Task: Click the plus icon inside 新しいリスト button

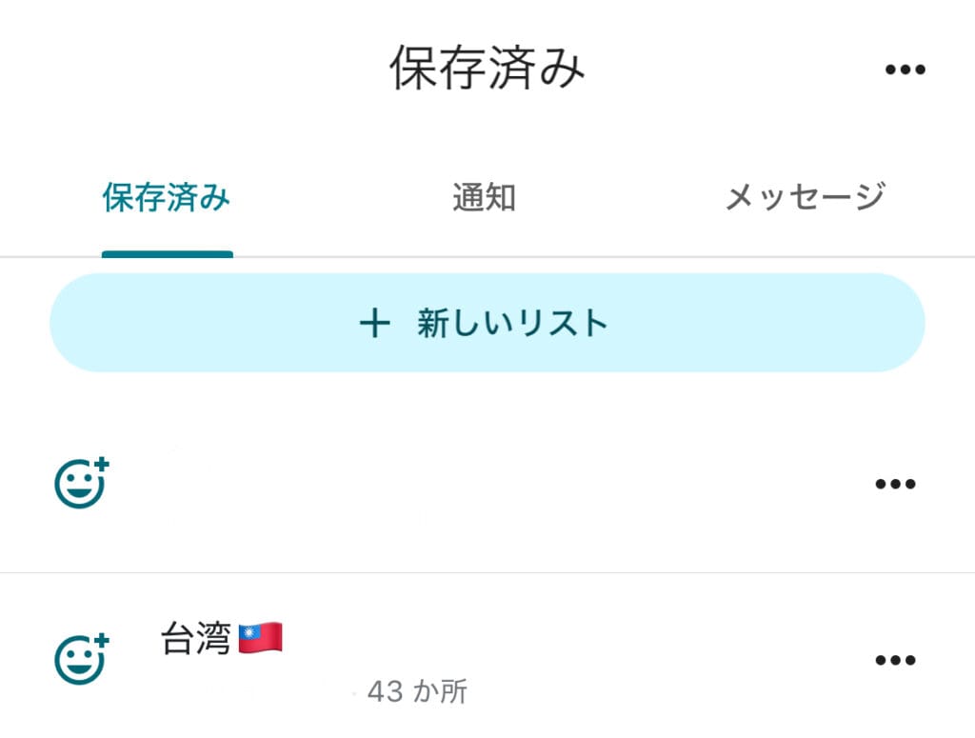Action: [372, 324]
